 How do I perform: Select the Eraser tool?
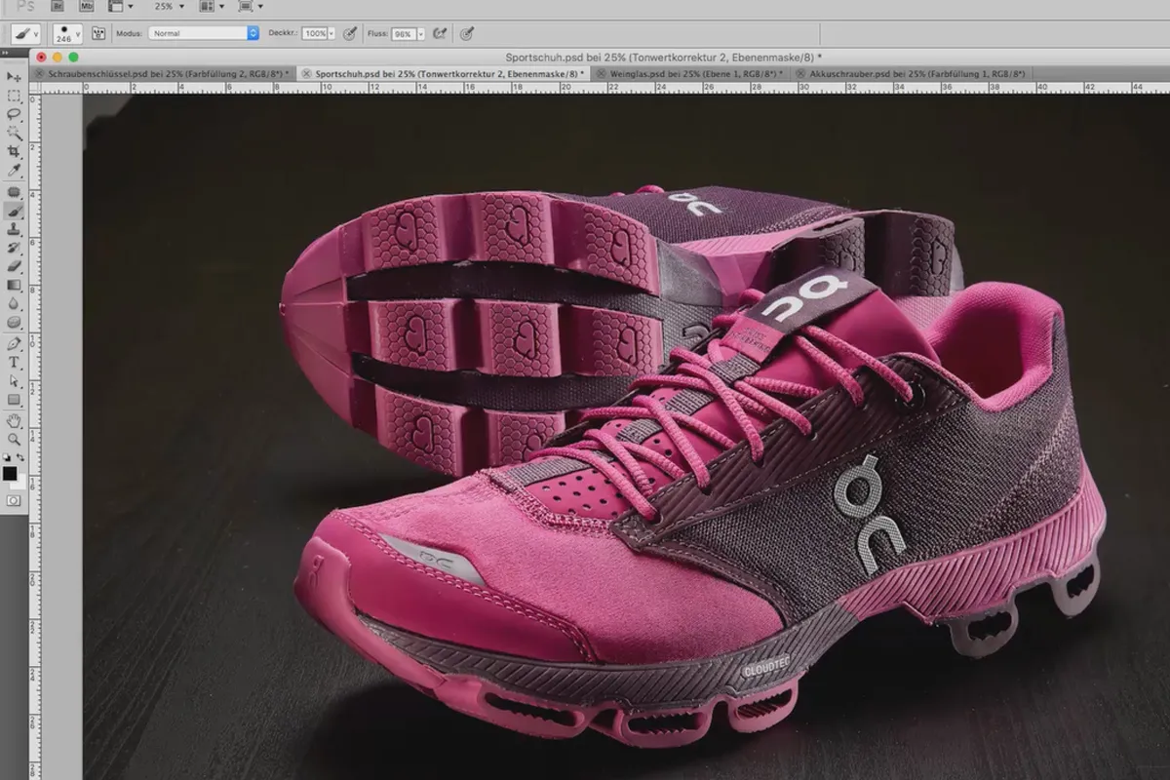tap(14, 266)
